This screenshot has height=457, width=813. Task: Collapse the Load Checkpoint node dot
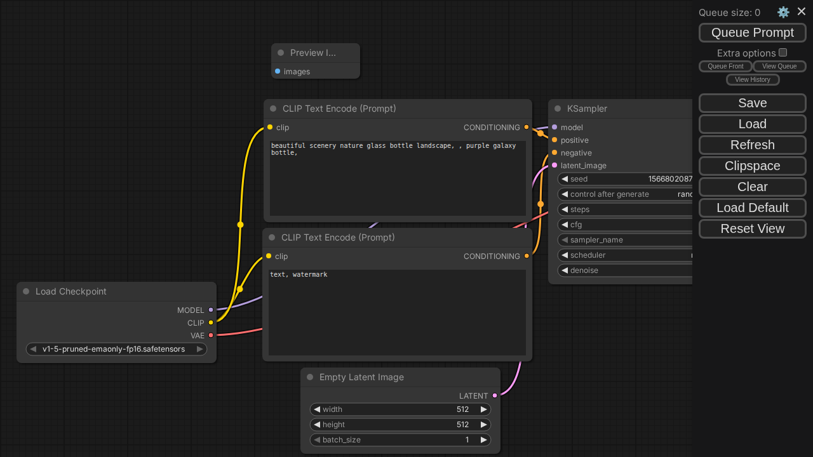26,291
